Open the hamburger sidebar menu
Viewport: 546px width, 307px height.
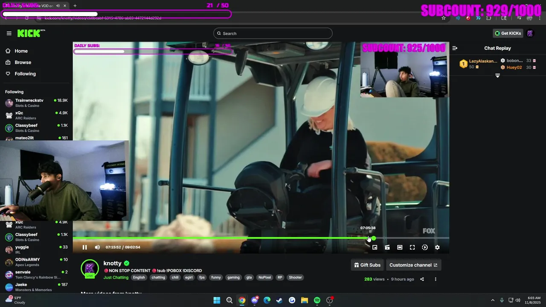coord(9,33)
